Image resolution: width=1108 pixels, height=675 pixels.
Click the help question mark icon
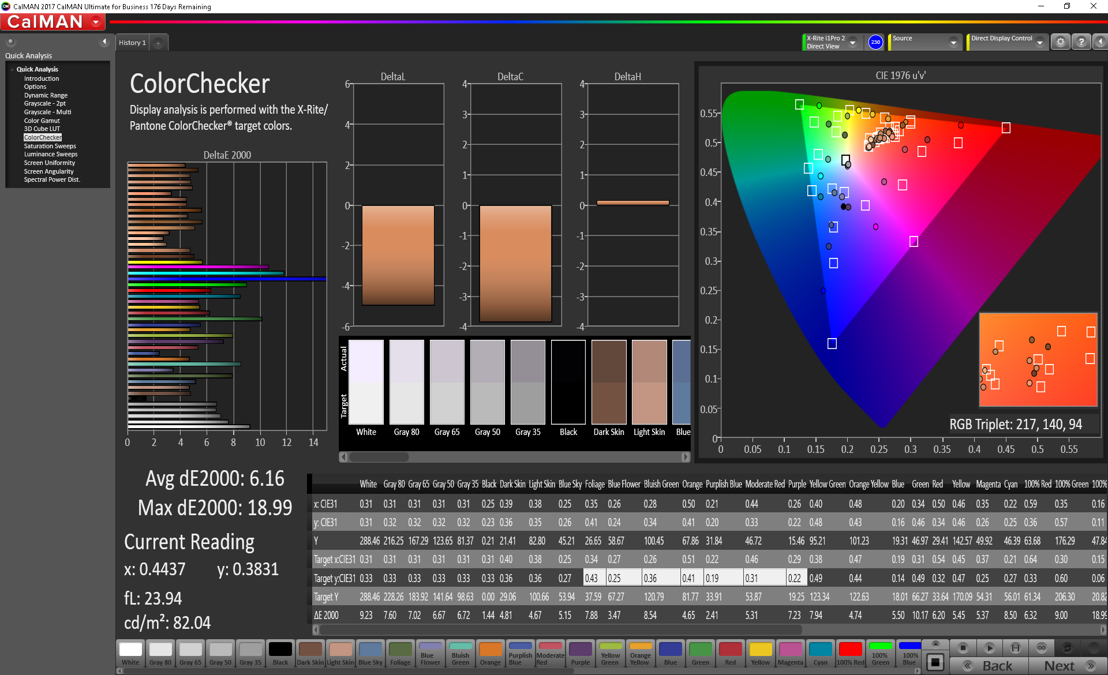(1081, 42)
